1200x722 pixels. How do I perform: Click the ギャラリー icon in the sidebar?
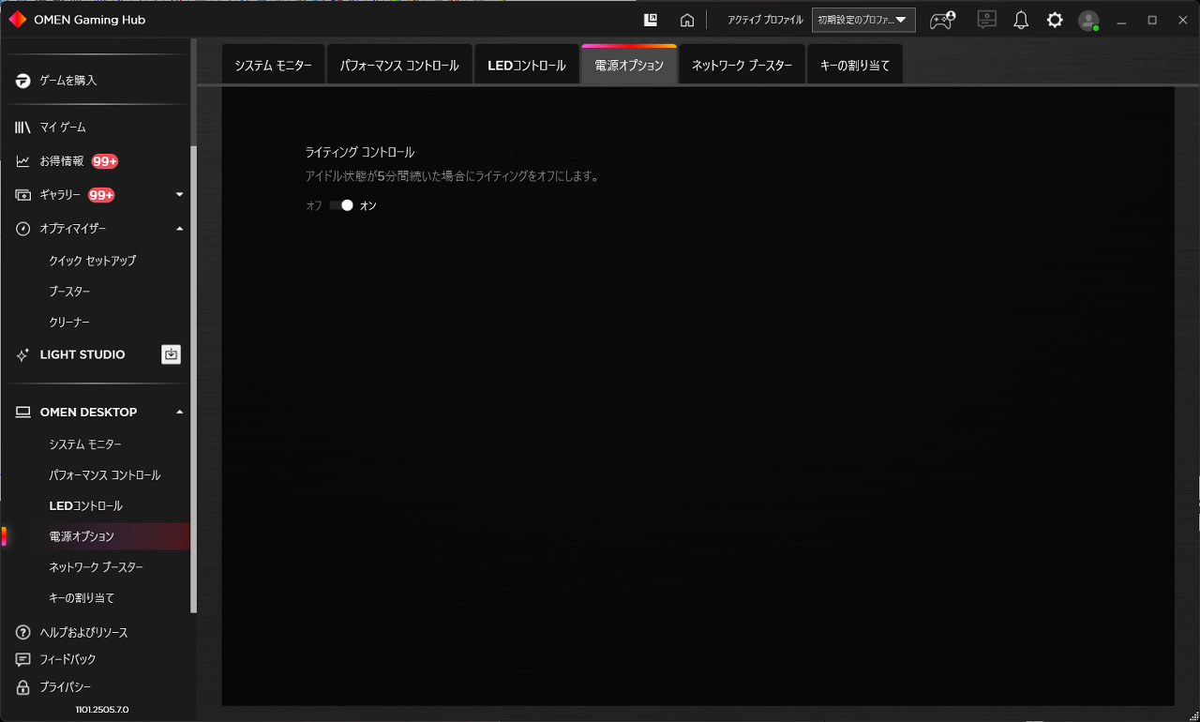click(x=23, y=195)
